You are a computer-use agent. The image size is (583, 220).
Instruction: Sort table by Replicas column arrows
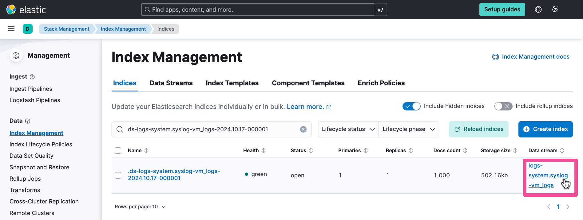point(411,150)
